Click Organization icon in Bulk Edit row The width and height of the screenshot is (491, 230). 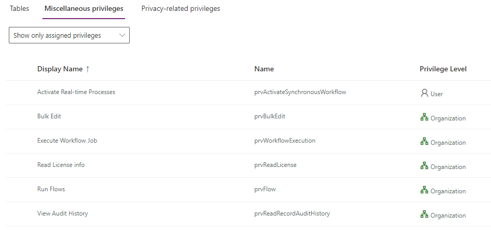424,117
